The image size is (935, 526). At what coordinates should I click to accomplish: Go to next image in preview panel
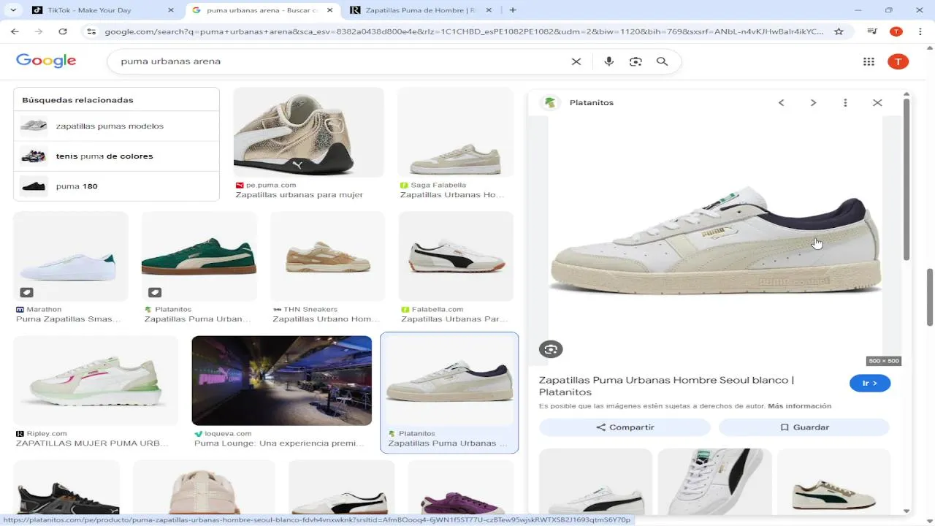click(x=813, y=103)
